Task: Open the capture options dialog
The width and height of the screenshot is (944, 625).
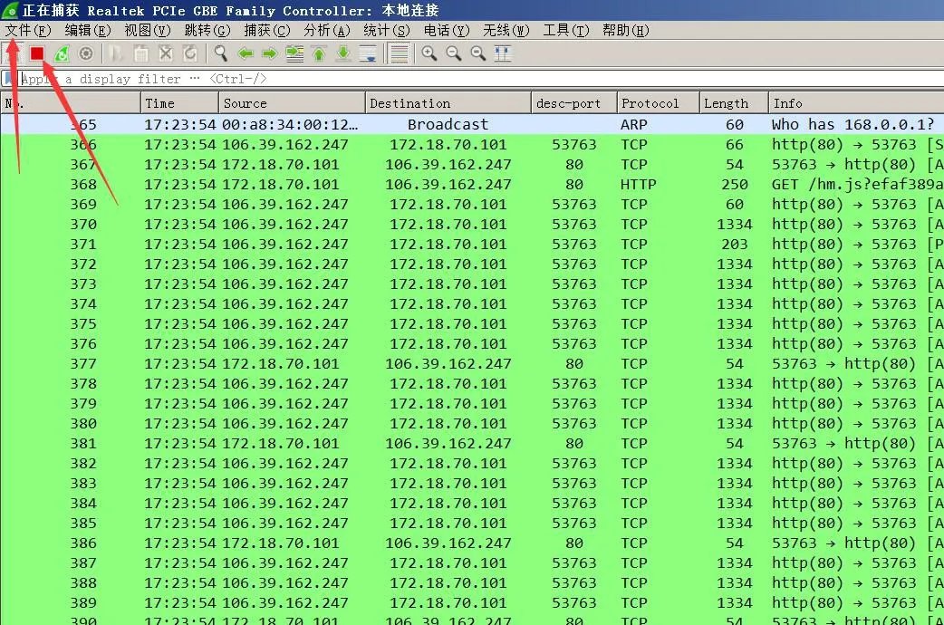Action: coord(85,53)
